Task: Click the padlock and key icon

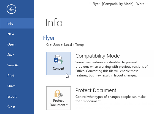Action: coord(58,94)
